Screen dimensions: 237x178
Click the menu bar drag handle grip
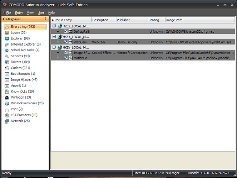pos(4,13)
